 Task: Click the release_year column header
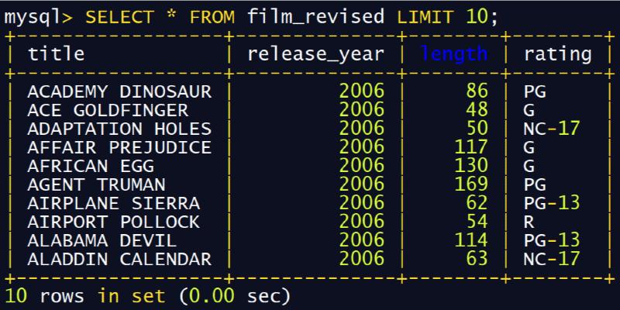316,54
